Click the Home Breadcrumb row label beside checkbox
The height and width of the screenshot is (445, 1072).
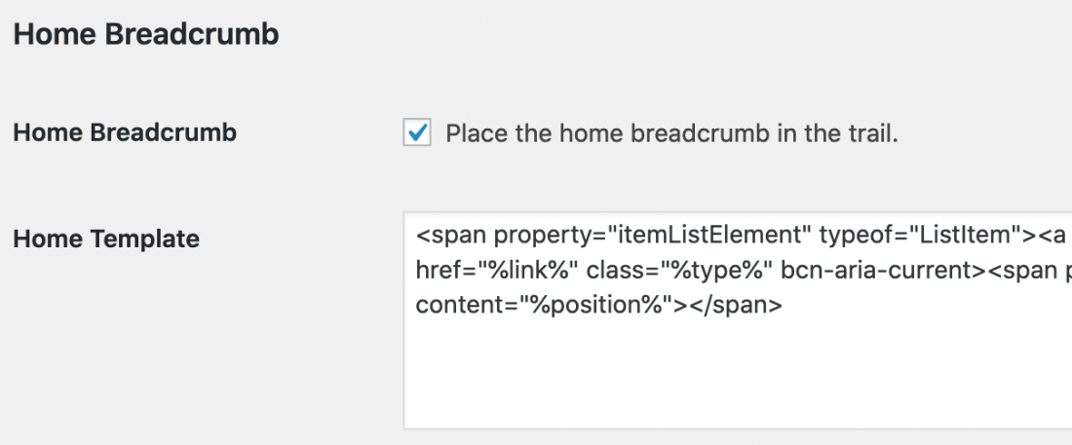(125, 132)
